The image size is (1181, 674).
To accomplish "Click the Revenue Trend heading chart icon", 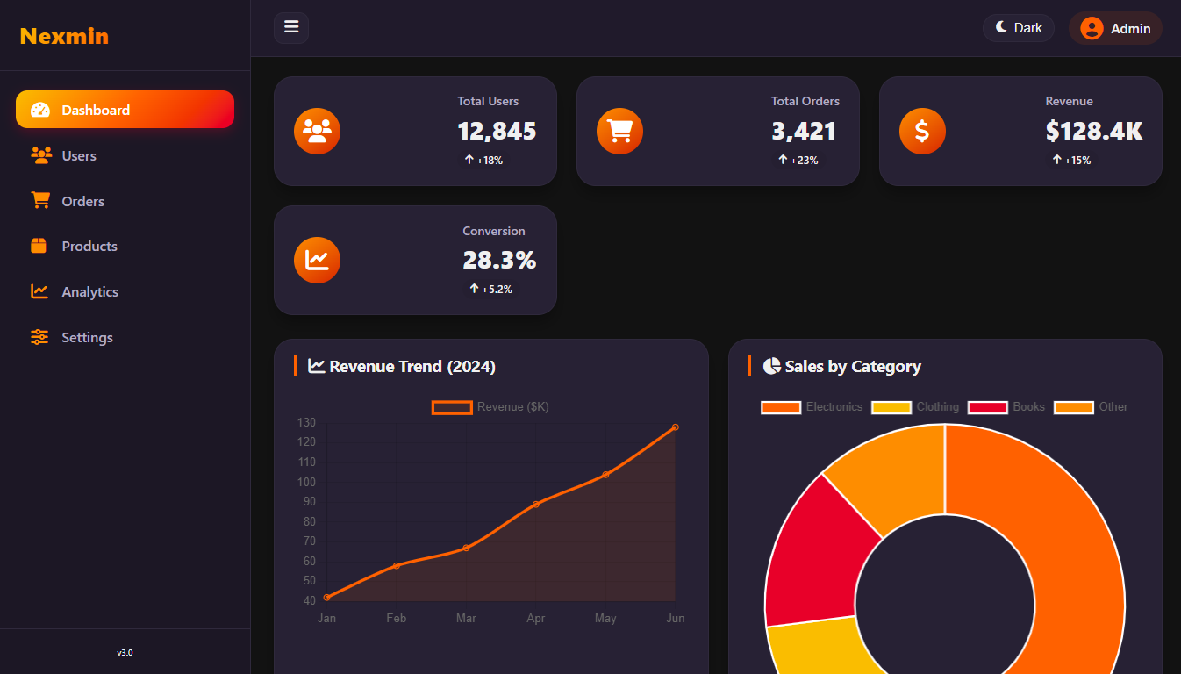I will [317, 366].
